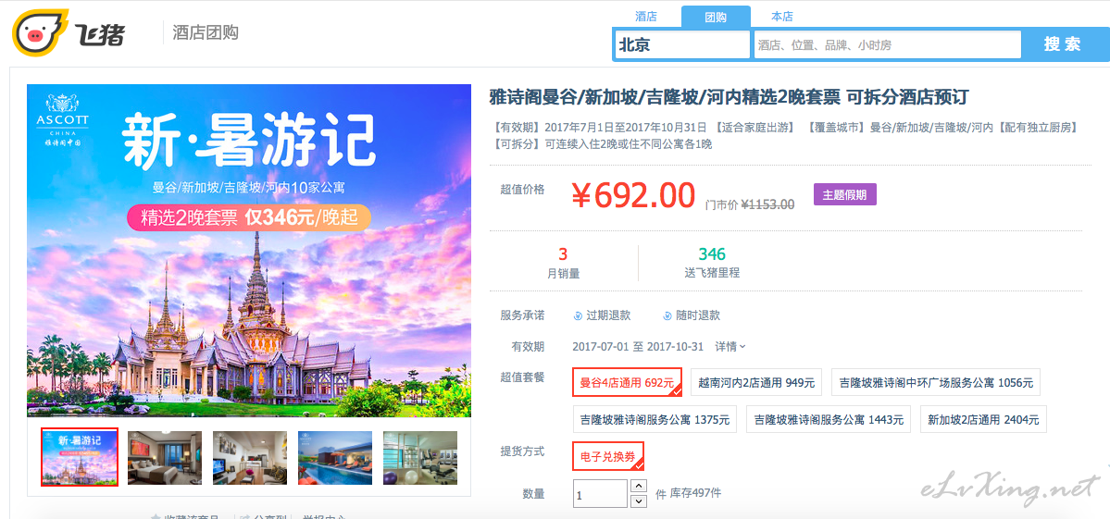1110x519 pixels.
Task: Click the 随时退款 service icon
Action: pyautogui.click(x=667, y=315)
